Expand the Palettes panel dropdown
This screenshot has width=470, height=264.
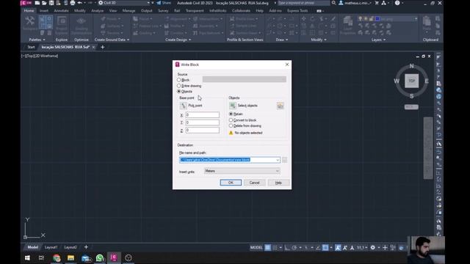click(37, 40)
